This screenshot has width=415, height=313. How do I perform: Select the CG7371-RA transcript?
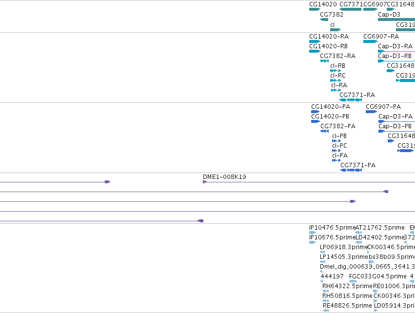351,100
